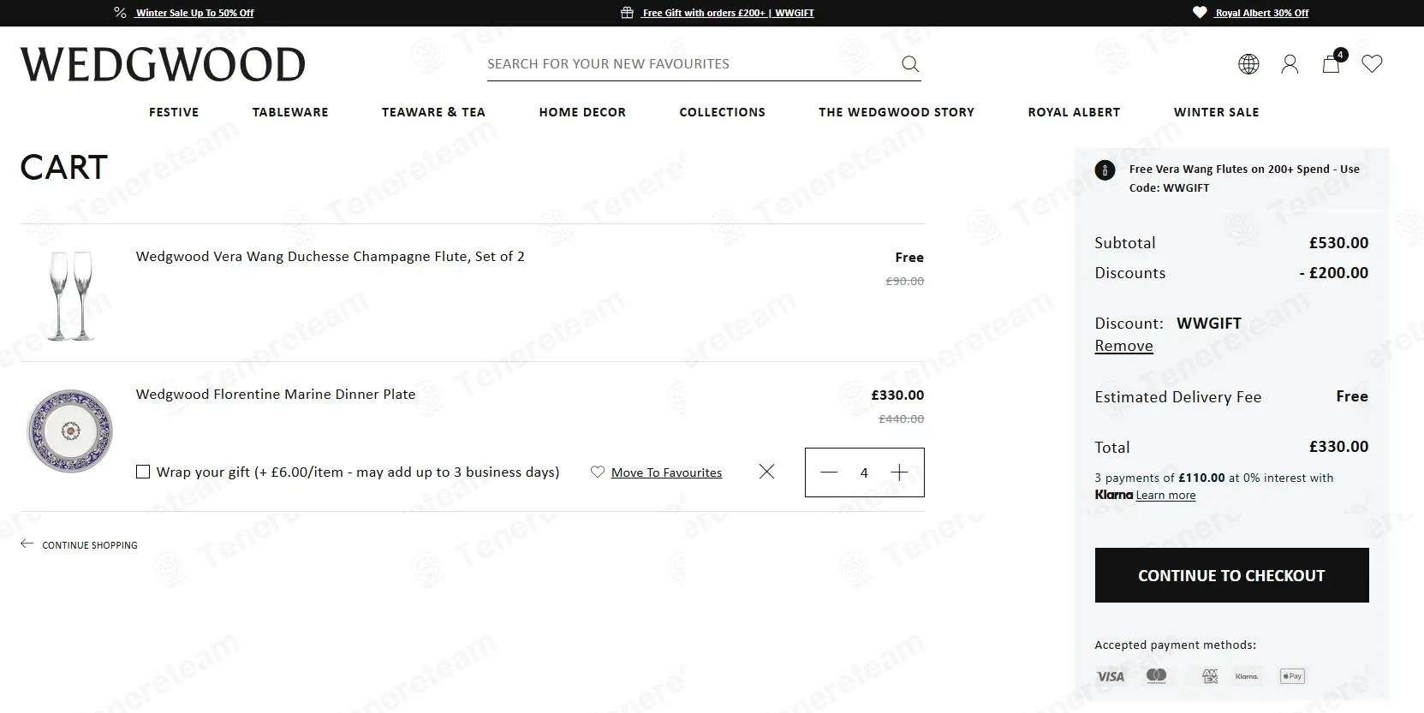Open Florentine Marine Dinner Plate product title
The width and height of the screenshot is (1424, 713).
pos(276,394)
